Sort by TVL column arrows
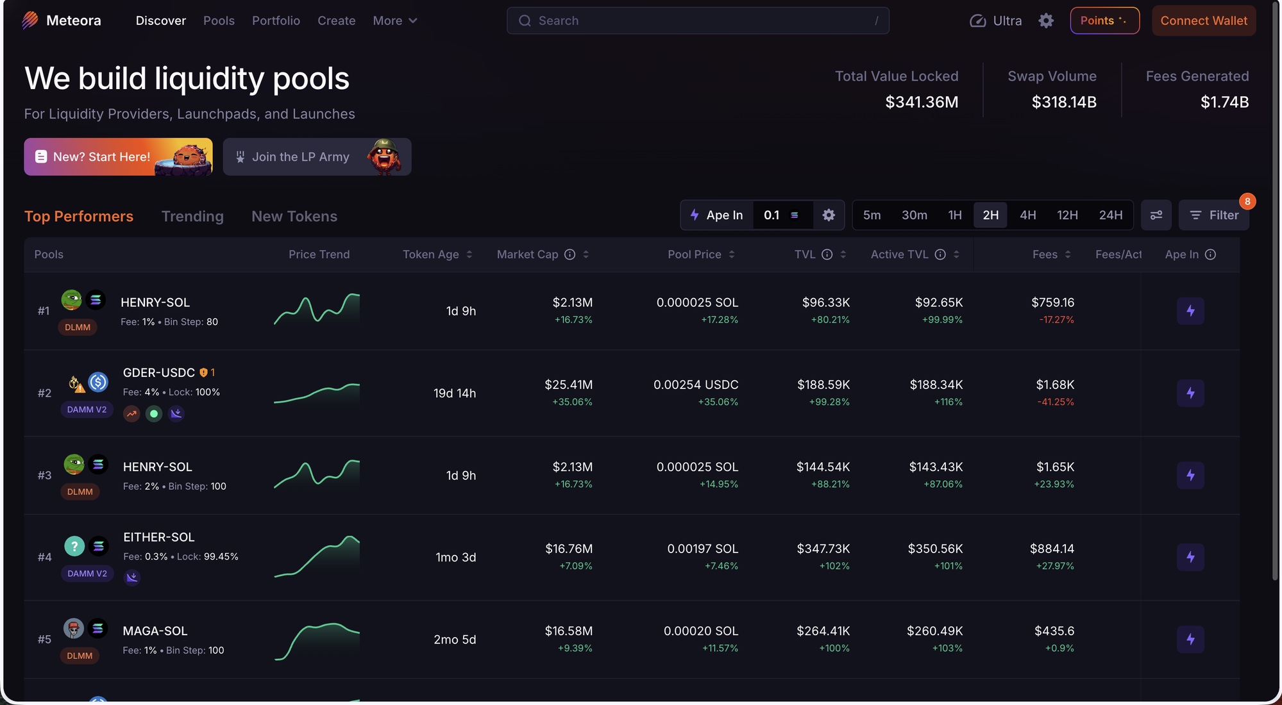Image resolution: width=1282 pixels, height=705 pixels. 843,254
